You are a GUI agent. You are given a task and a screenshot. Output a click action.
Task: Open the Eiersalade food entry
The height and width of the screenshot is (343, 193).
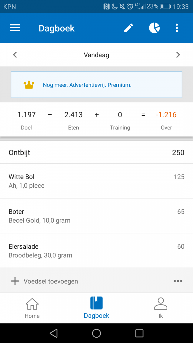[x=96, y=251]
